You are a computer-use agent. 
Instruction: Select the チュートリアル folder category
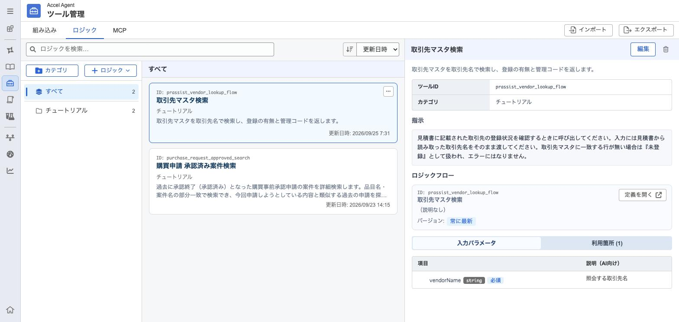(81, 111)
